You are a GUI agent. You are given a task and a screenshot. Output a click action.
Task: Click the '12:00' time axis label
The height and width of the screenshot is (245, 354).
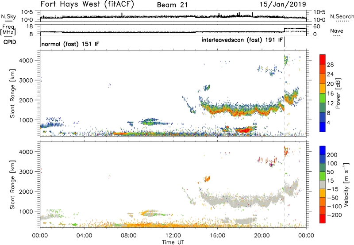[173, 236]
